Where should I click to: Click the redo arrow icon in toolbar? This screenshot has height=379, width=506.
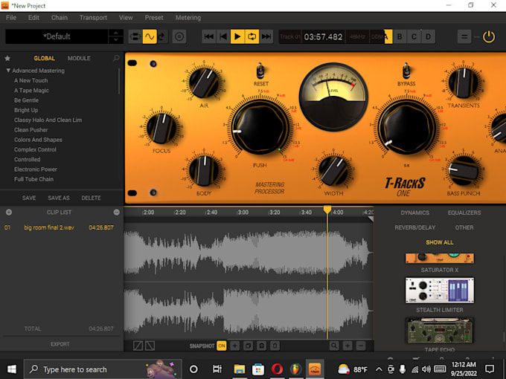click(x=162, y=36)
